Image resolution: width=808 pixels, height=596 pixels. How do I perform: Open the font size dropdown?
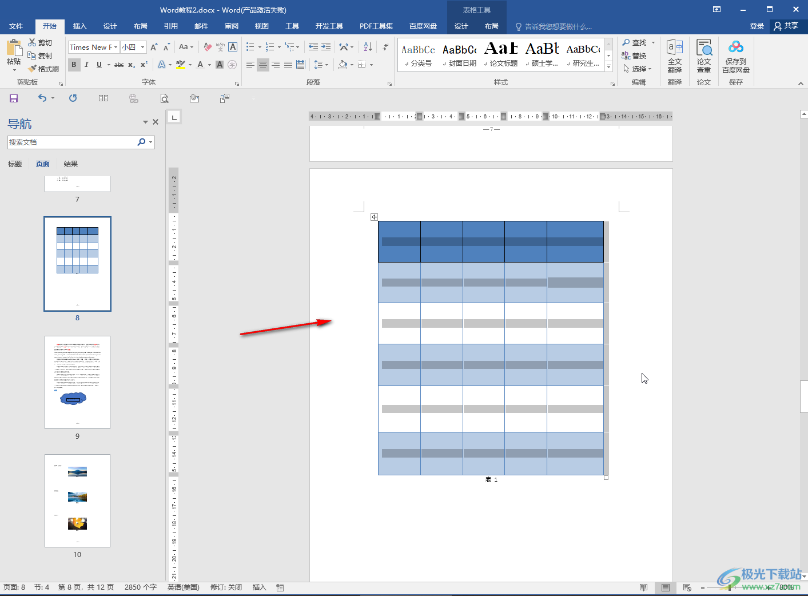(x=142, y=47)
